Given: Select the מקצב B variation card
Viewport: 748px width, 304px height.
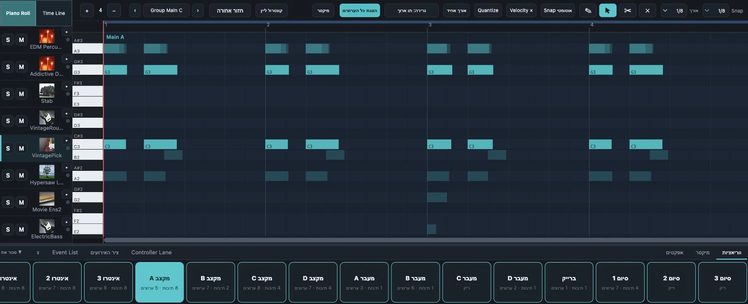Looking at the screenshot, I should point(211,282).
